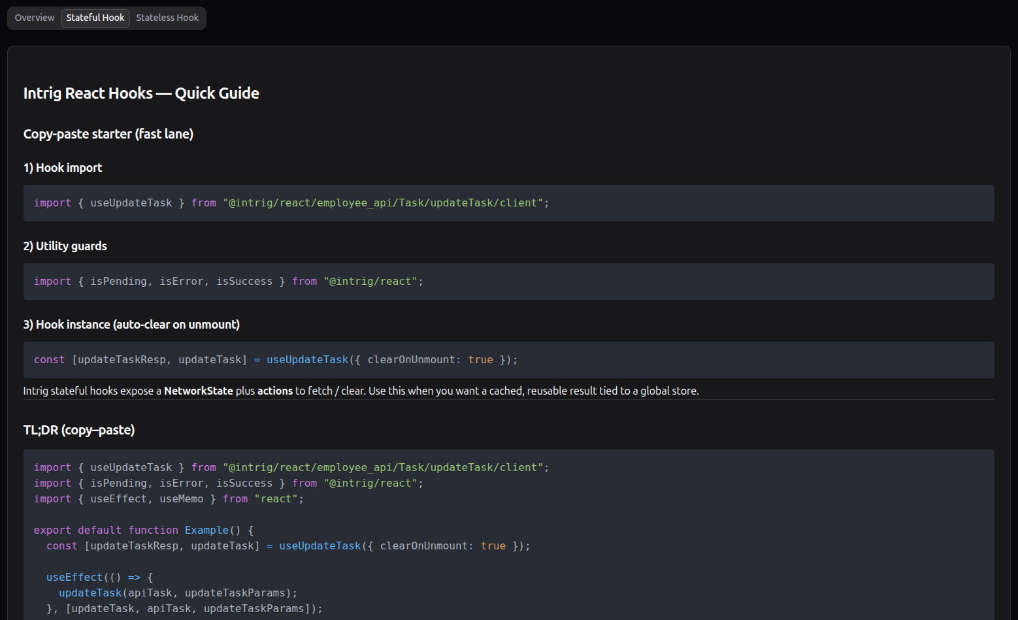Click the clearOnUnmount true option text
Image resolution: width=1018 pixels, height=620 pixels.
[x=431, y=359]
